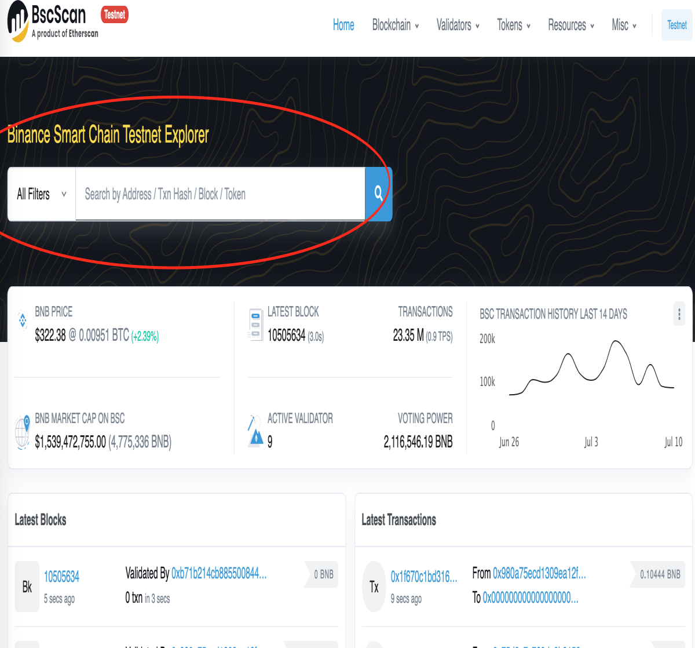Focus the Search by Address input field
Image resolution: width=695 pixels, height=648 pixels.
pyautogui.click(x=220, y=194)
